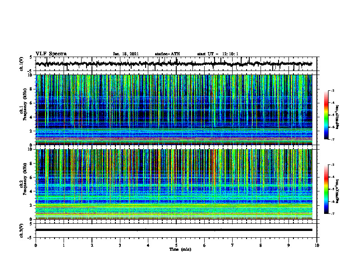357x275 pixels.
Task: Click the x-axis tick label "10" under ch.3
Action: [317, 245]
